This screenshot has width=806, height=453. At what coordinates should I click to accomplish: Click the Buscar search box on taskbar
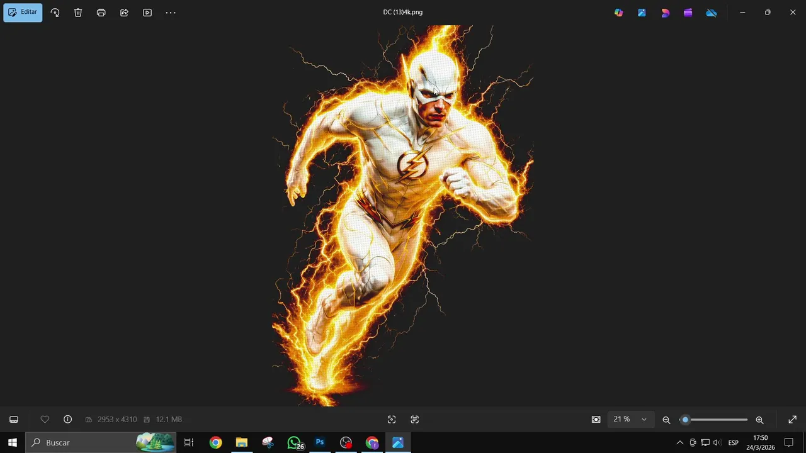point(101,443)
